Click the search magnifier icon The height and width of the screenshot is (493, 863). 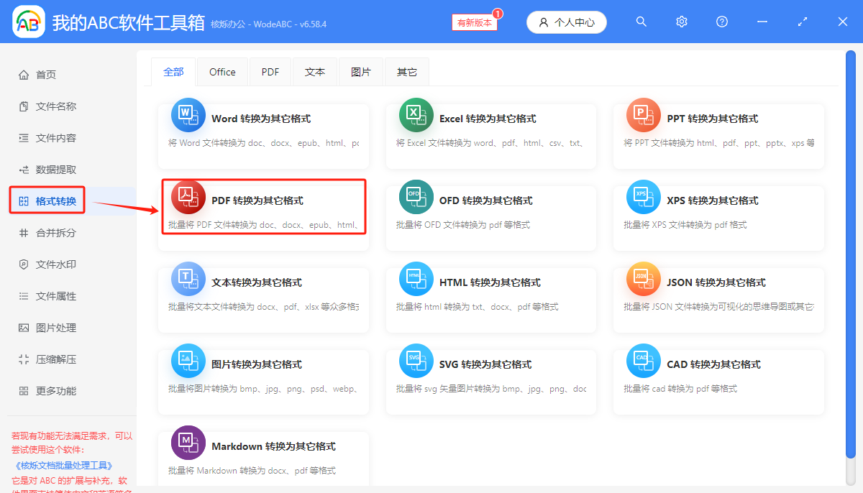click(641, 22)
